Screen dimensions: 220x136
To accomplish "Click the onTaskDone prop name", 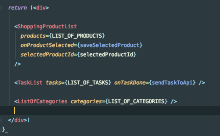I will [130, 82].
